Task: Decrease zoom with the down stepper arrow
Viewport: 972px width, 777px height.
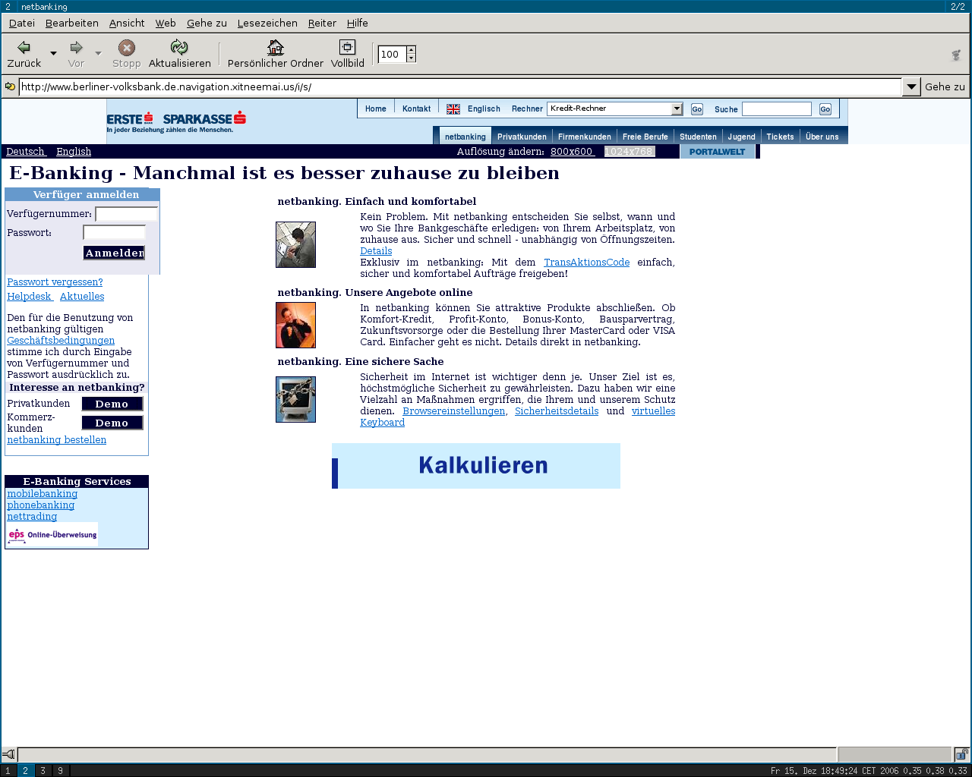Action: [x=411, y=58]
